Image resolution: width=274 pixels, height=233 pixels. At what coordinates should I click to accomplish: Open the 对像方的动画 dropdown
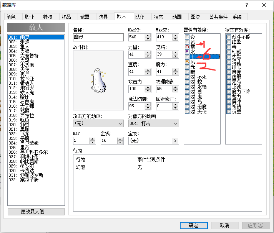pos(153,123)
